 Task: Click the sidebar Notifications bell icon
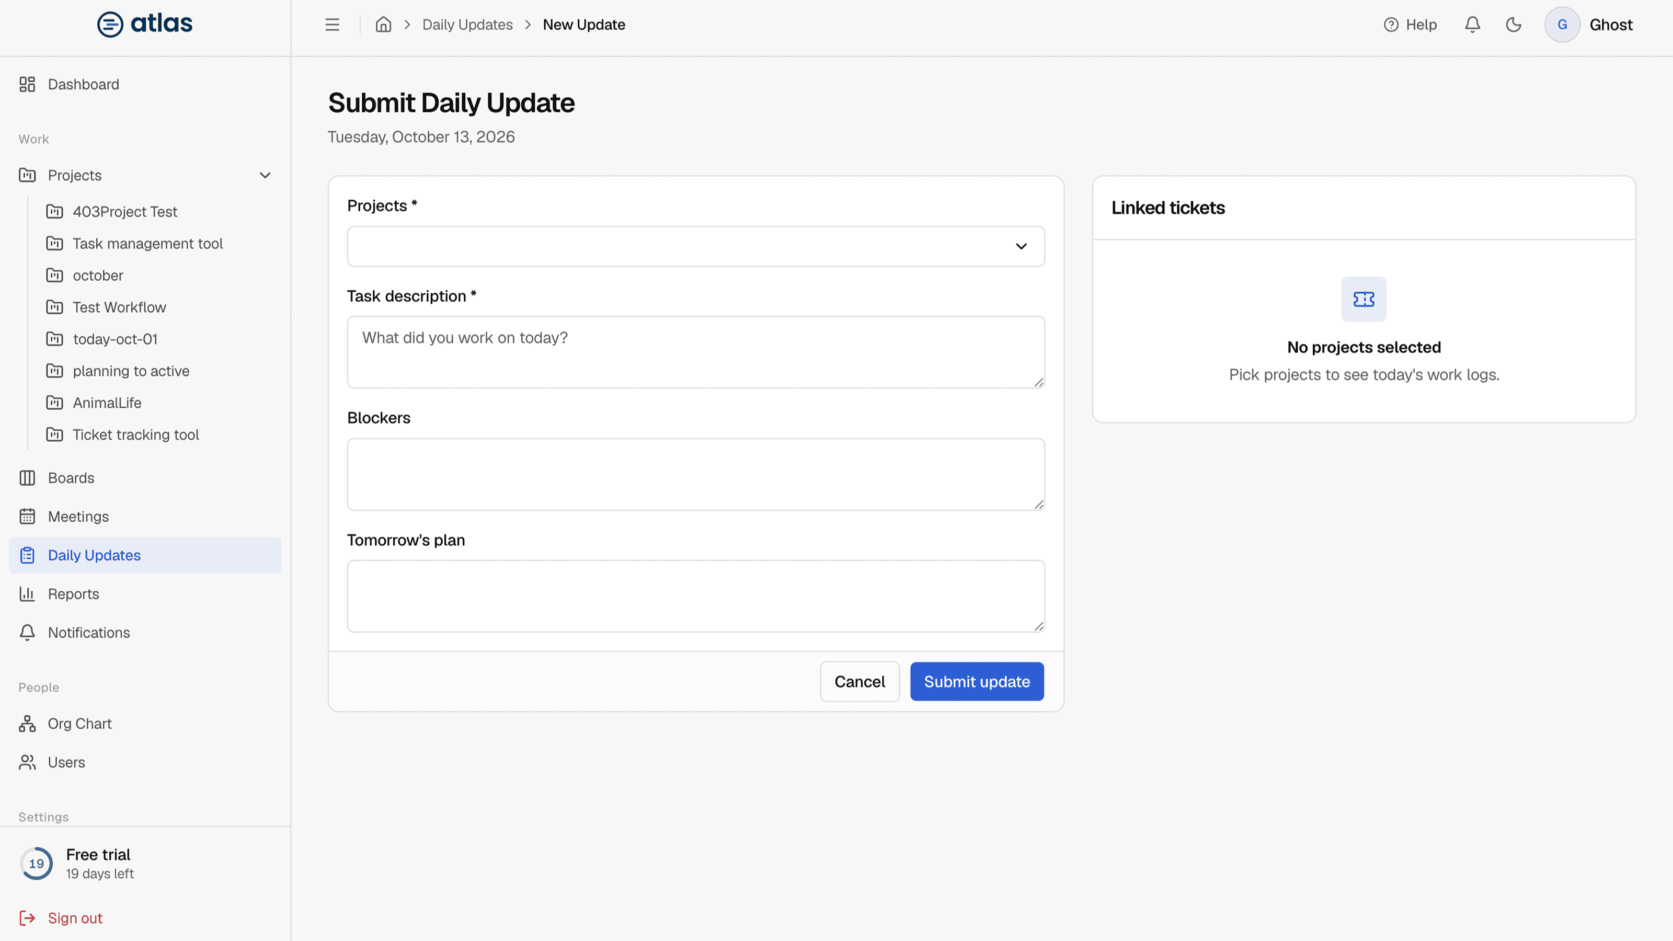point(27,633)
